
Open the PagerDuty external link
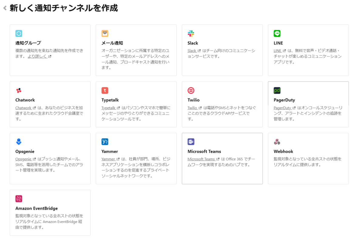point(285,108)
